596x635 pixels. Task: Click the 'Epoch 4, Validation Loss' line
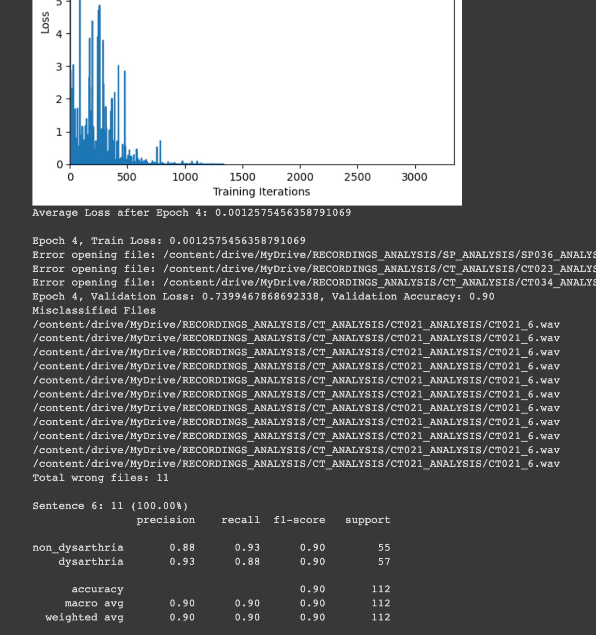pos(264,297)
